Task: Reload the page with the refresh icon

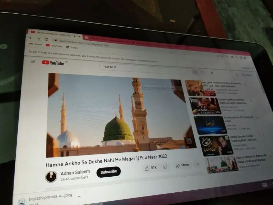Action: 46,39
